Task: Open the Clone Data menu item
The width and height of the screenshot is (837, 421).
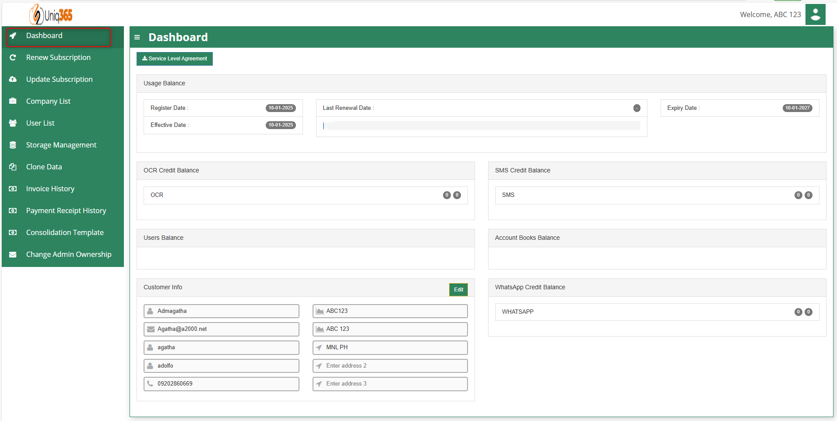Action: (x=44, y=167)
